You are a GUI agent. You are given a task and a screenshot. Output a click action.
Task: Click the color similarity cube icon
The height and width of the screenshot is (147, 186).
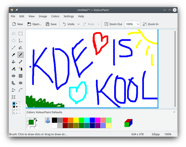128,123
